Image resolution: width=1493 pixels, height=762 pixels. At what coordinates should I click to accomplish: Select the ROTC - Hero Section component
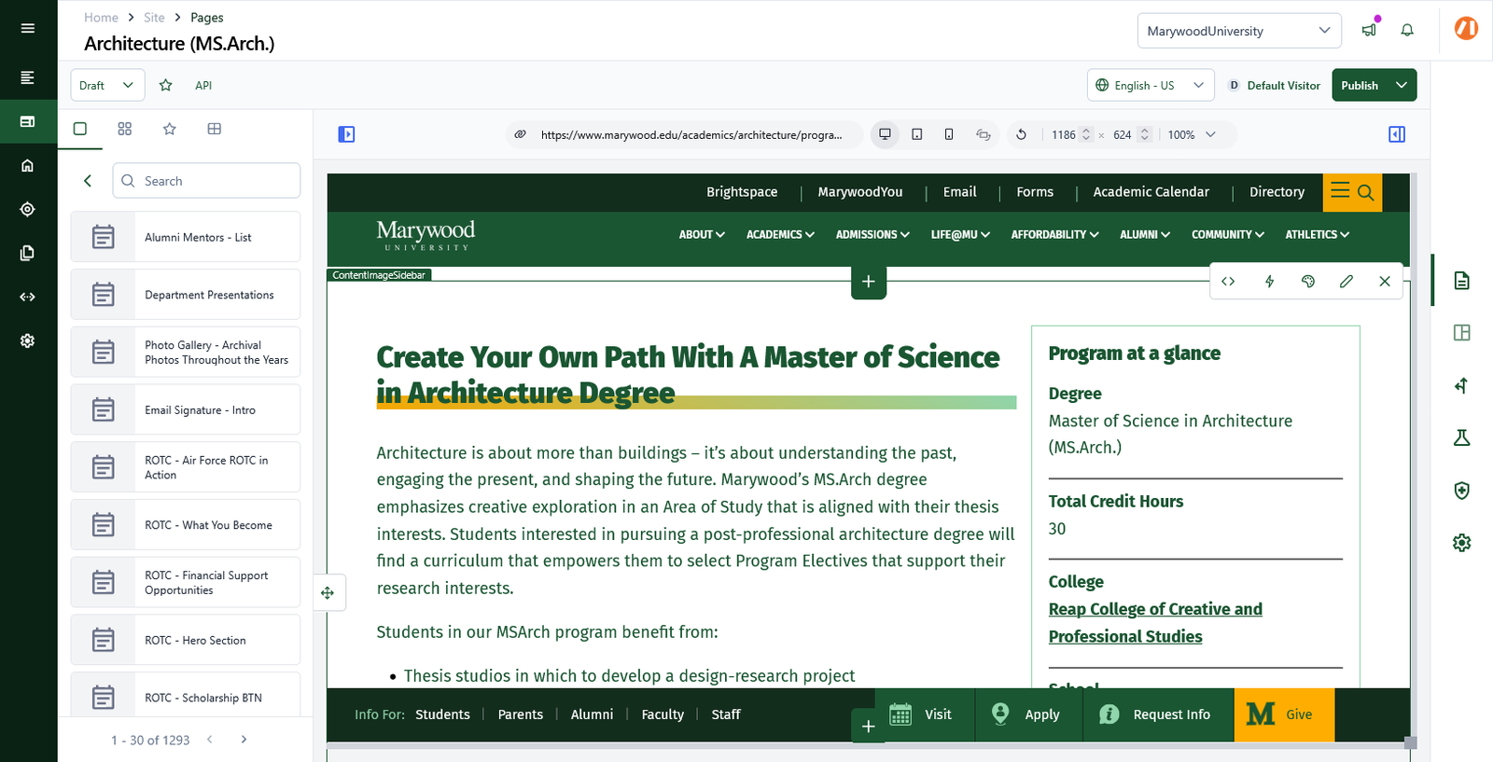point(186,640)
